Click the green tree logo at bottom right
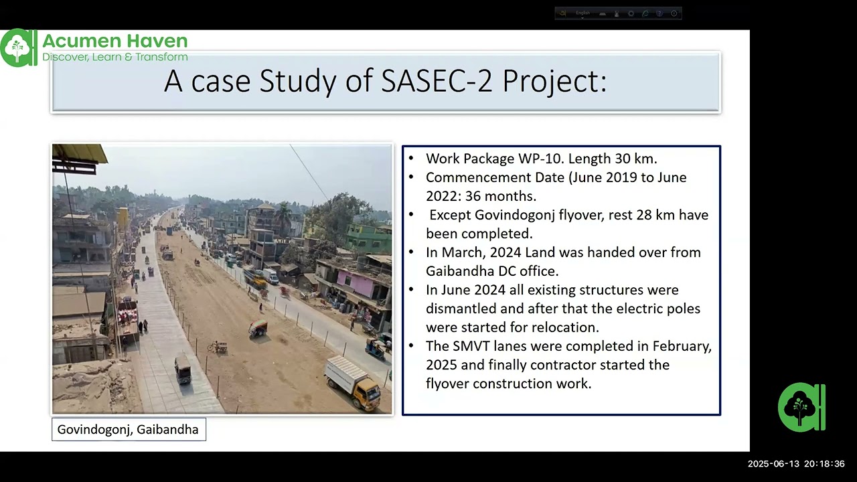This screenshot has height=482, width=857. pyautogui.click(x=801, y=407)
